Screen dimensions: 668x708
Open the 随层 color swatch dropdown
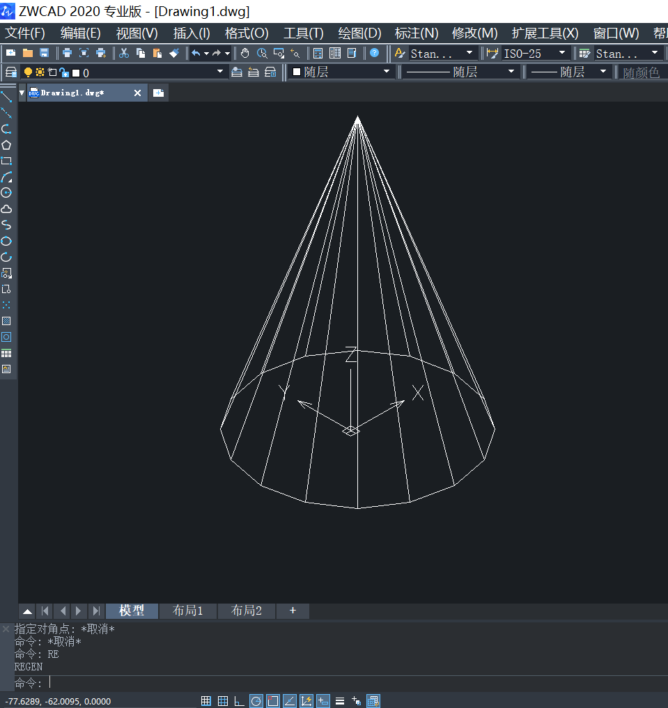coord(387,72)
